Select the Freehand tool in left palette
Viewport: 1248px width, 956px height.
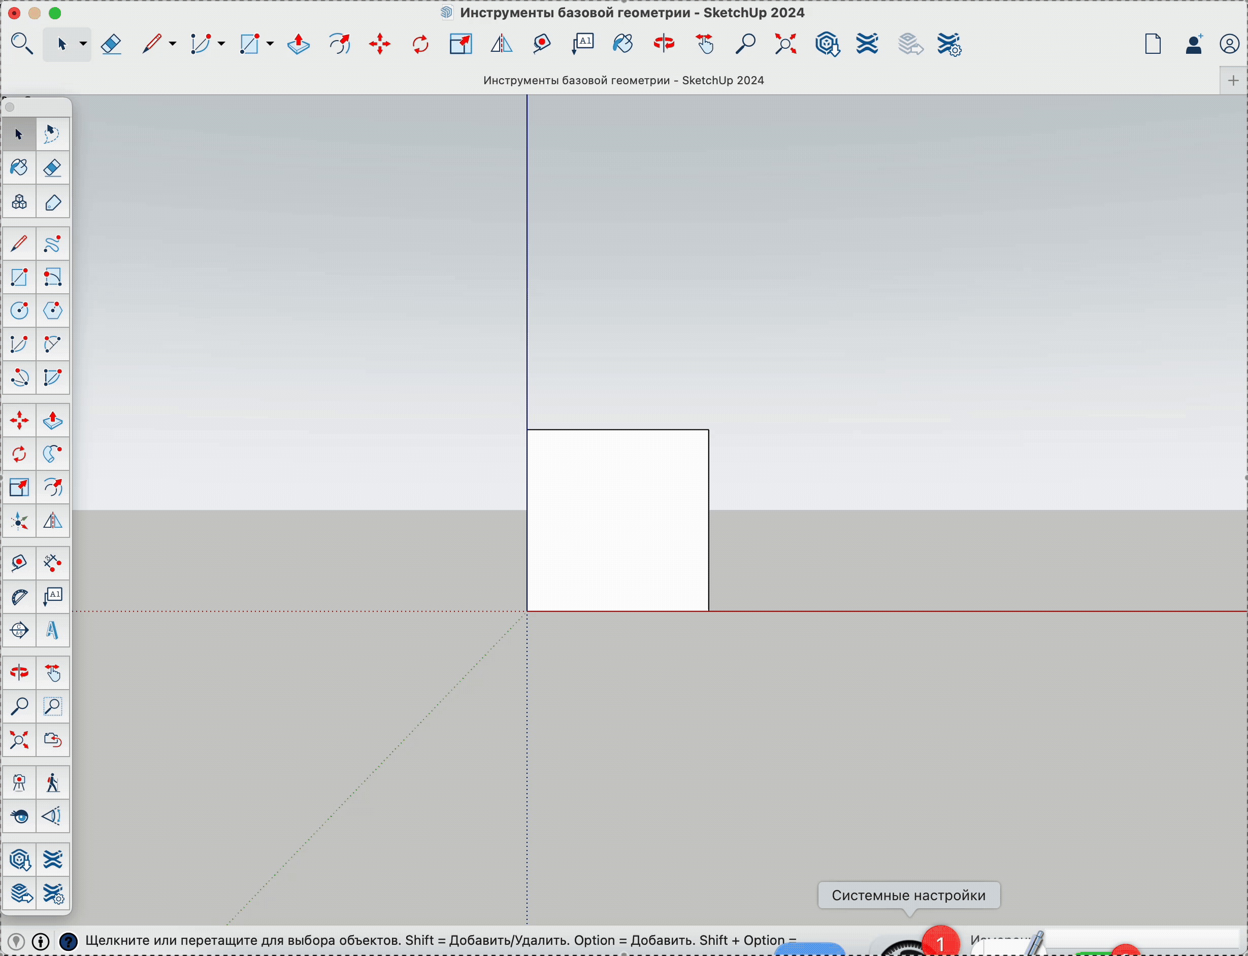click(52, 244)
